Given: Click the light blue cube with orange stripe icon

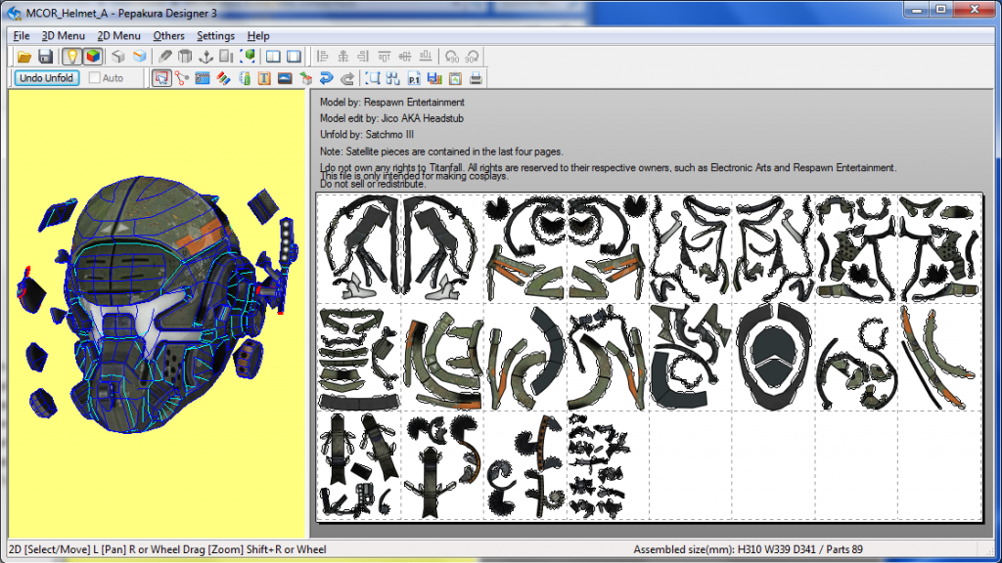Looking at the screenshot, I should 139,57.
